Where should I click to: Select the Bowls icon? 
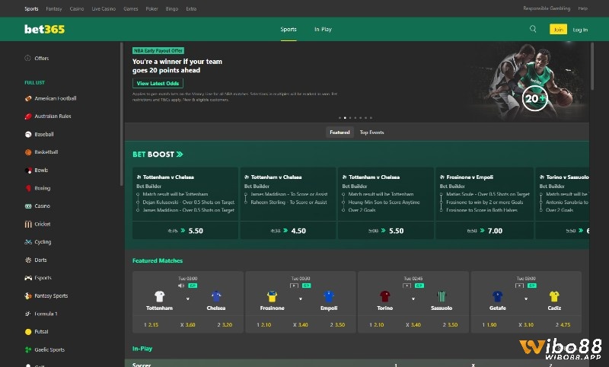click(x=28, y=170)
